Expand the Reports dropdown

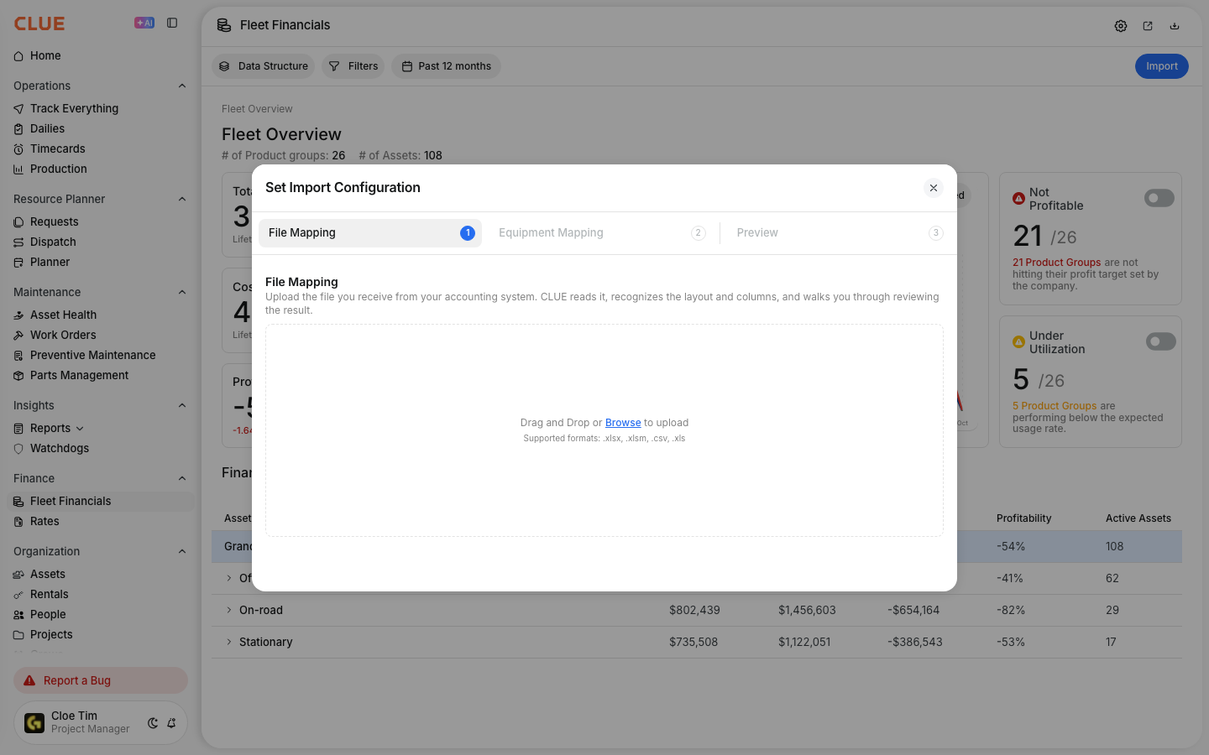[80, 429]
